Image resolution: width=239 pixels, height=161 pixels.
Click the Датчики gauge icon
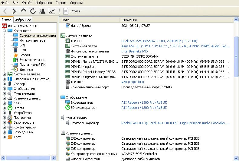click(16, 69)
